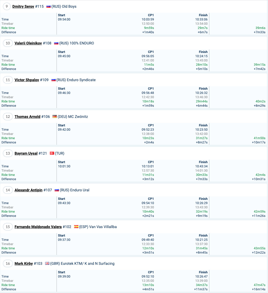Viewport: 268px width, 293px height.
Task: Click British flag icon beside Mark Kirby
Action: [47, 263]
